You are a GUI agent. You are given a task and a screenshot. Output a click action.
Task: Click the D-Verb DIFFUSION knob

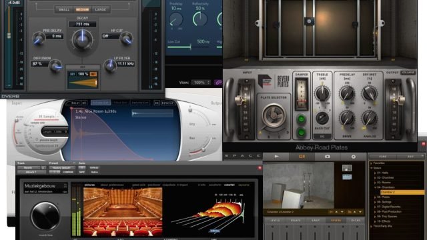(55, 66)
